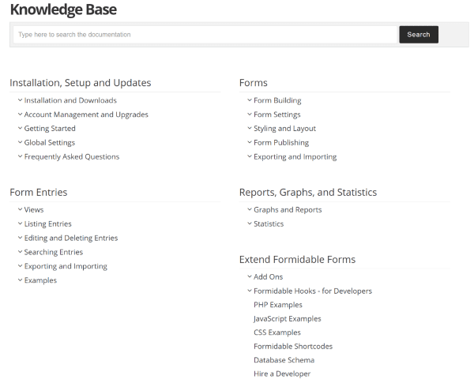Screen dimensions: 474x387
Task: Expand the Add Ons chevron
Action: (250, 276)
